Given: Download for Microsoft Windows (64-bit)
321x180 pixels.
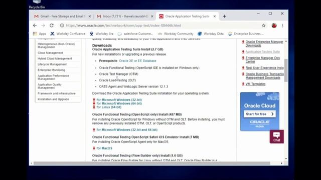Looking at the screenshot, I should [119, 103].
